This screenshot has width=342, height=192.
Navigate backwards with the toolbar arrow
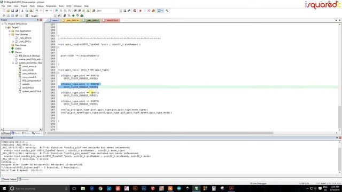click(x=46, y=11)
